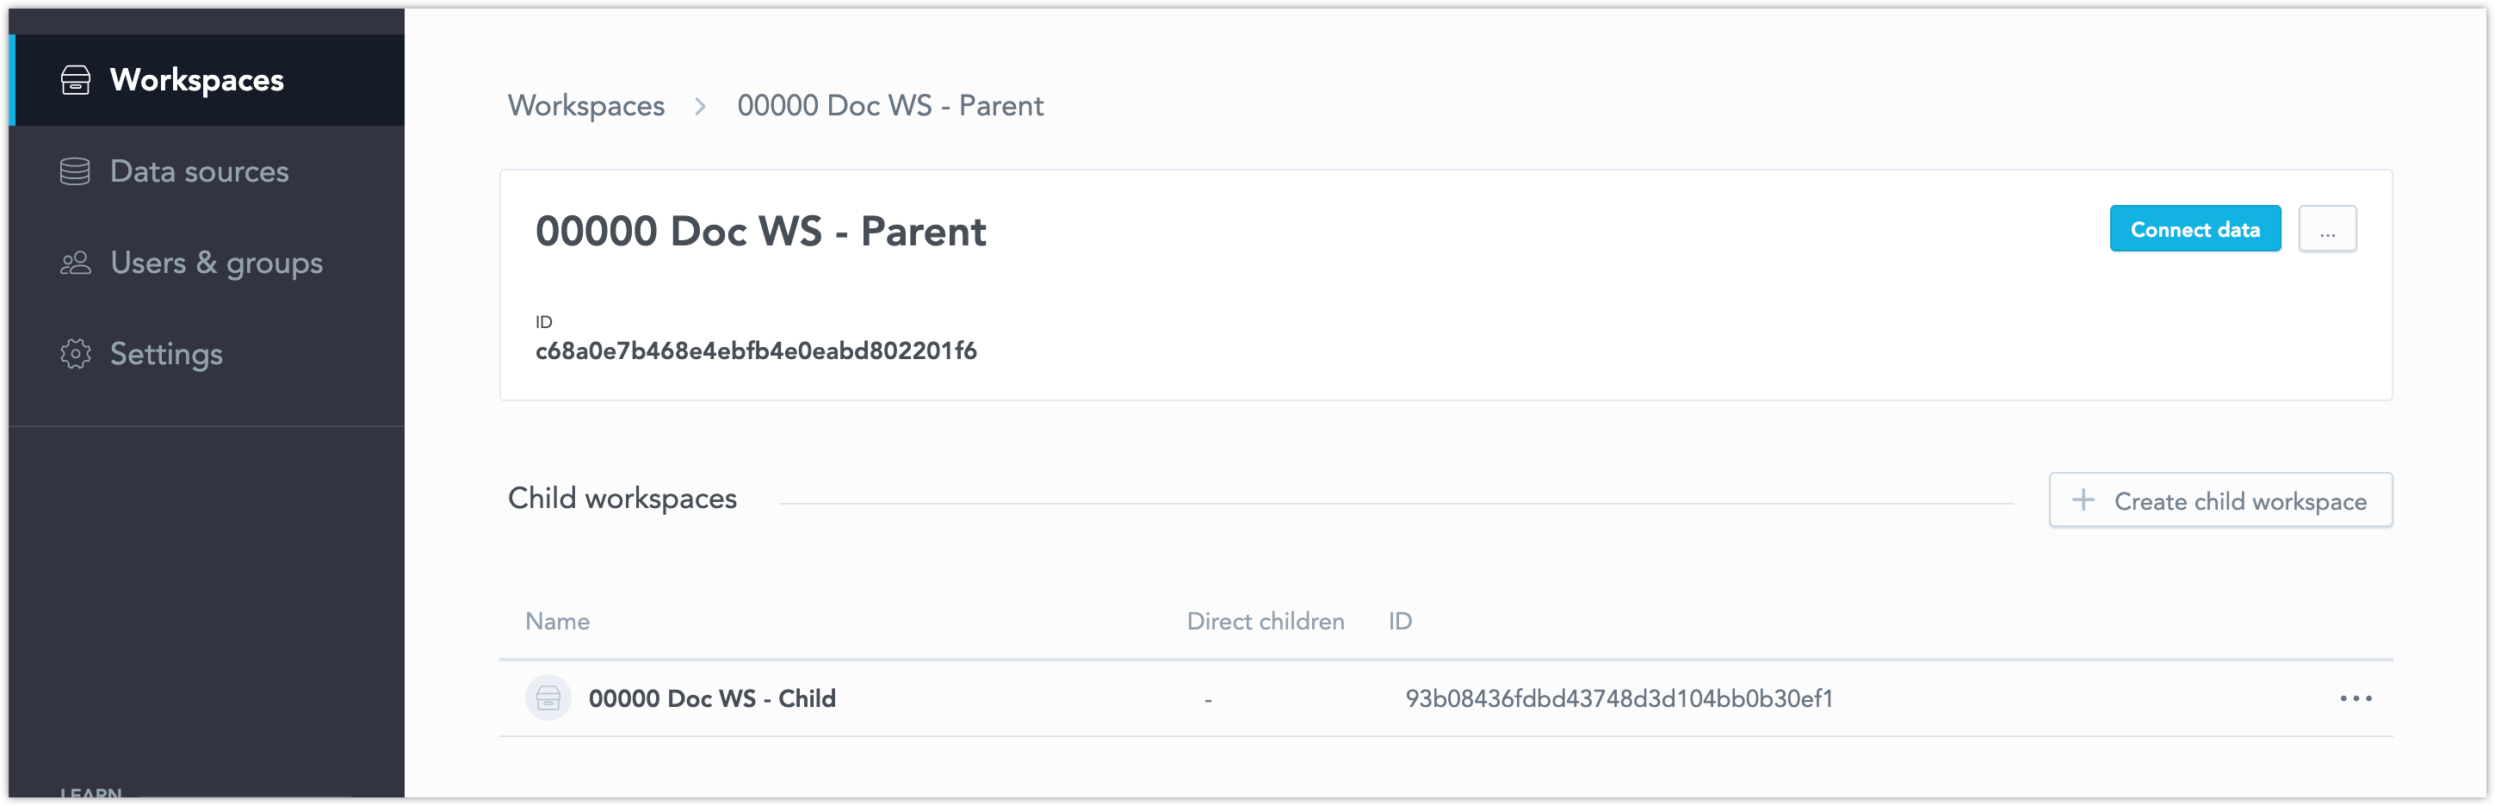2495x806 pixels.
Task: Select Data sources in the sidebar menu
Action: click(x=200, y=170)
